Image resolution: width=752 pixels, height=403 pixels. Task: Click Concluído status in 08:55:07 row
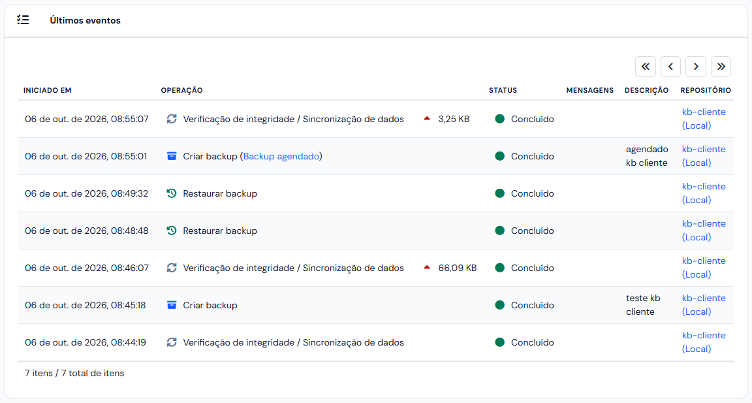click(533, 119)
